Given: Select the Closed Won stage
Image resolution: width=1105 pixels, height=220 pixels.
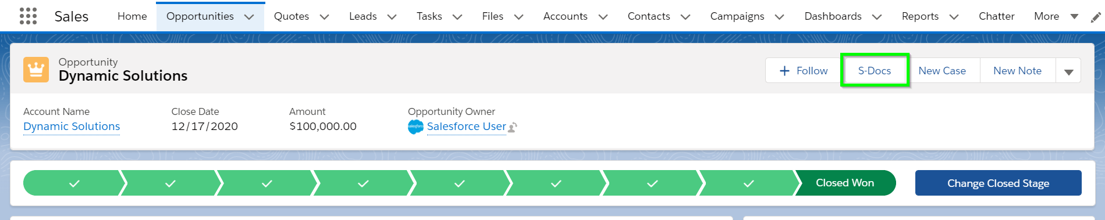Looking at the screenshot, I should pyautogui.click(x=845, y=183).
